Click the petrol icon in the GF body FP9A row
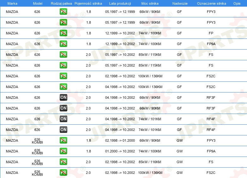The height and width of the screenshot is (178, 247). [x=63, y=44]
